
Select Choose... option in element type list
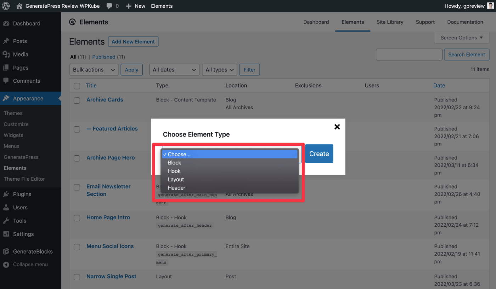(x=229, y=154)
